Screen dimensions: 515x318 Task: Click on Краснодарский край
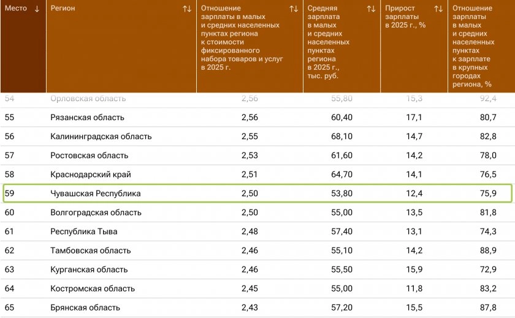point(91,175)
